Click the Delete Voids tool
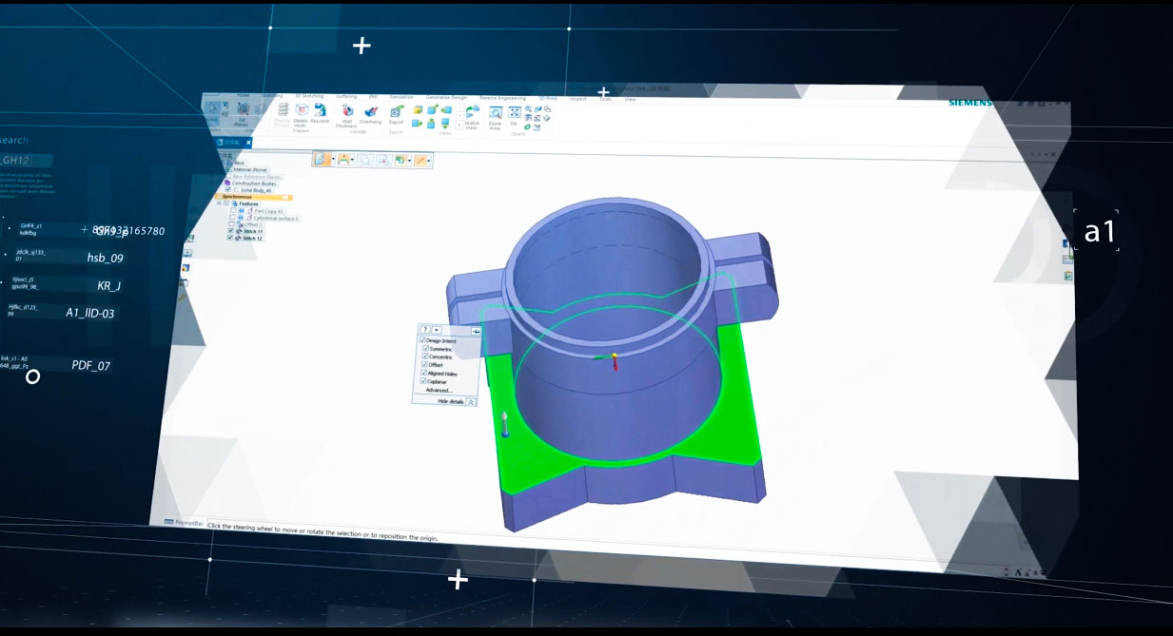Screen dimensions: 1173x636 pyautogui.click(x=301, y=111)
